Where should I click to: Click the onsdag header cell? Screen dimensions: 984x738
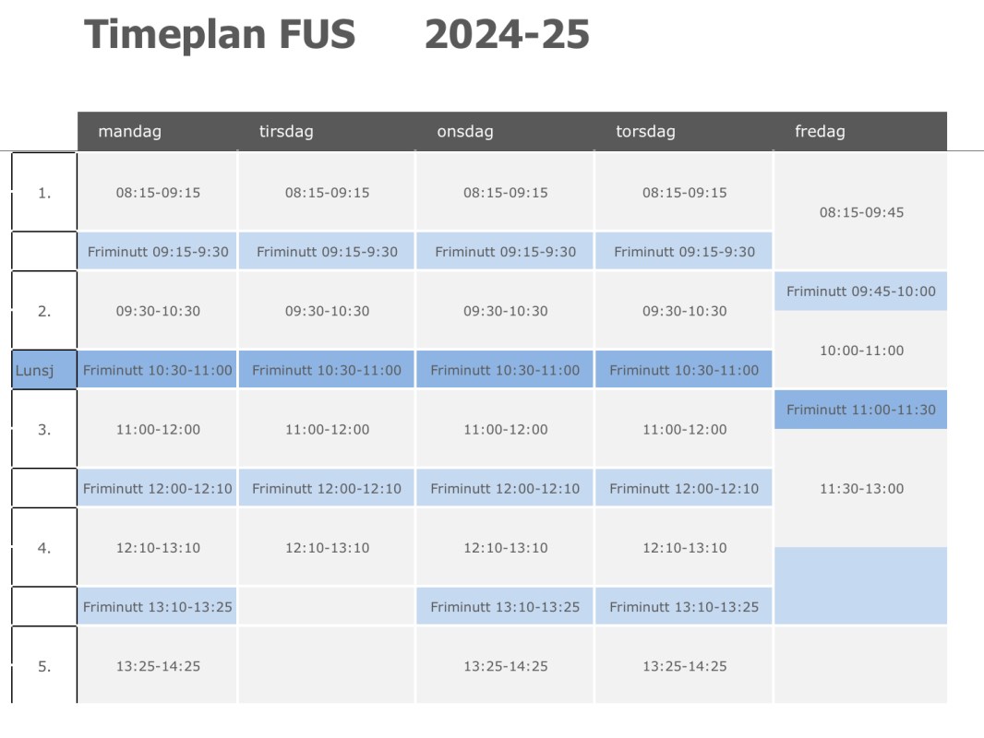(505, 131)
